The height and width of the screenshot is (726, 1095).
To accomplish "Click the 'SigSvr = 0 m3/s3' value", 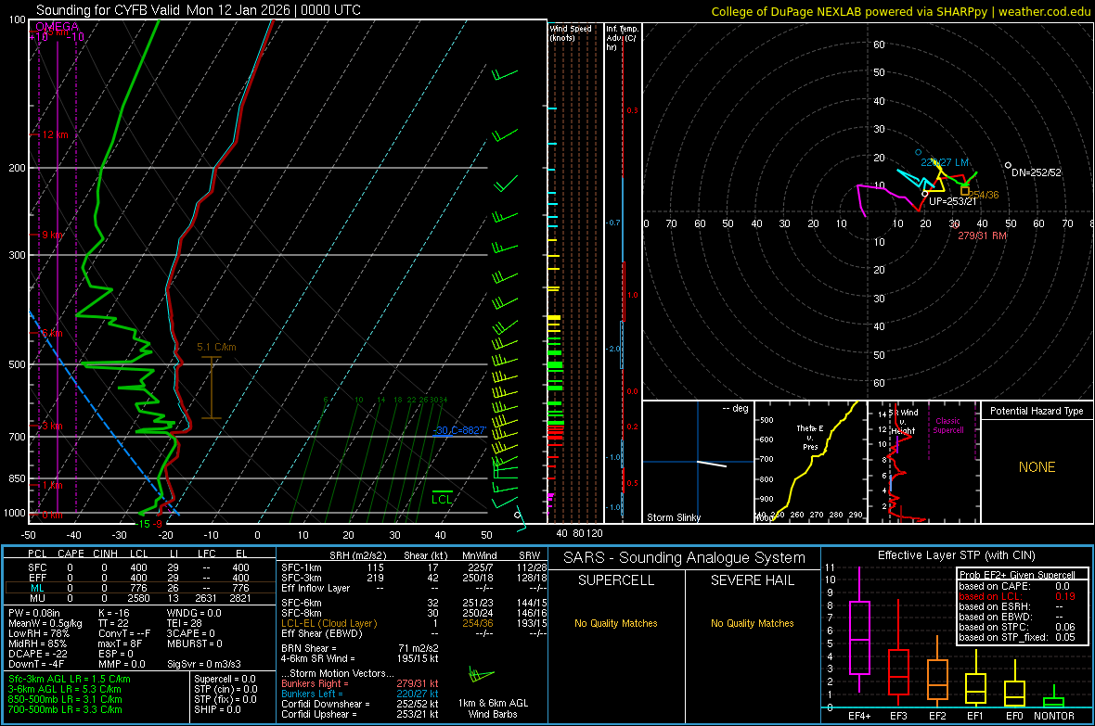I will 204,664.
